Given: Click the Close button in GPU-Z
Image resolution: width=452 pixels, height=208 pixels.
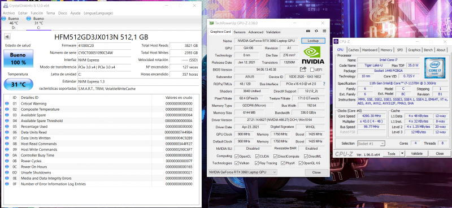Looking at the screenshot, I should click(x=316, y=172).
